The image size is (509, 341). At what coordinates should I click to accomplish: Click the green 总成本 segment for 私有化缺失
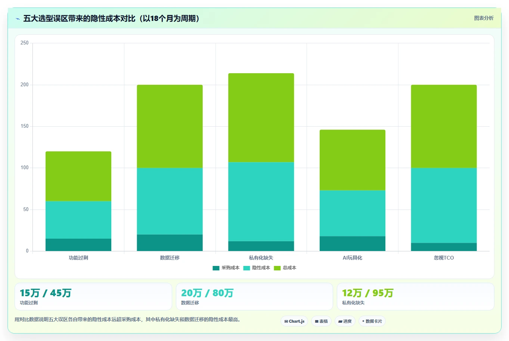pyautogui.click(x=261, y=118)
